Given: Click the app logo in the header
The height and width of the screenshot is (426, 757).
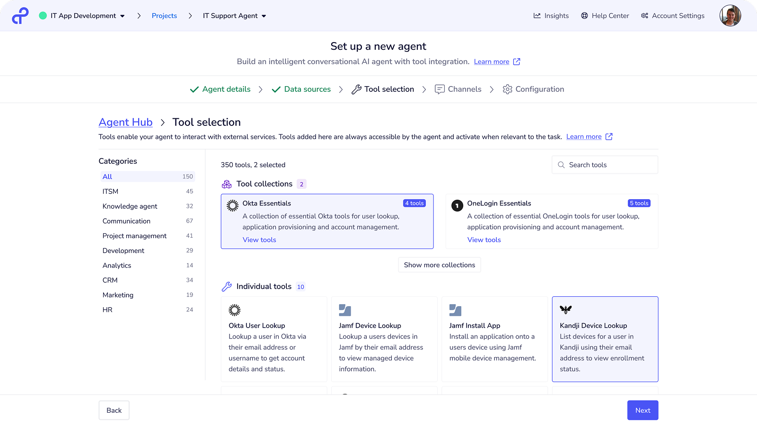Looking at the screenshot, I should pyautogui.click(x=20, y=16).
